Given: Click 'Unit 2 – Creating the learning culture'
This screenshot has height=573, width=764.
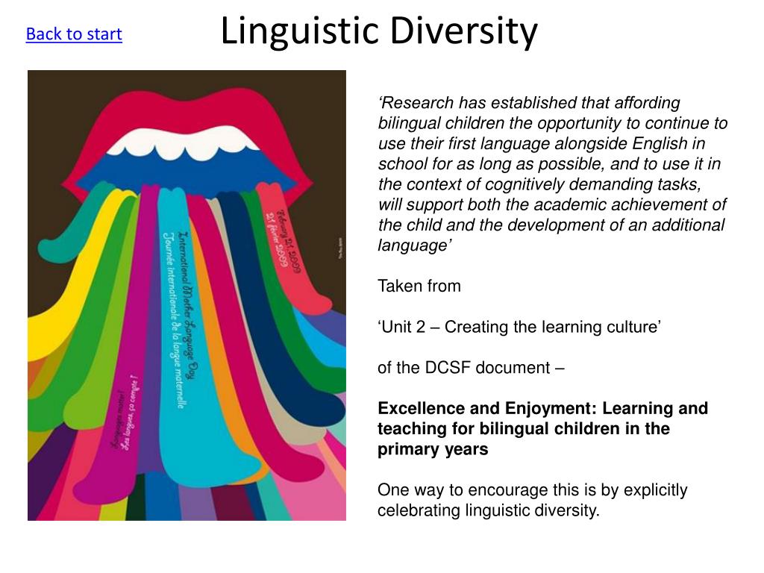Looking at the screenshot, I should pos(519,327).
